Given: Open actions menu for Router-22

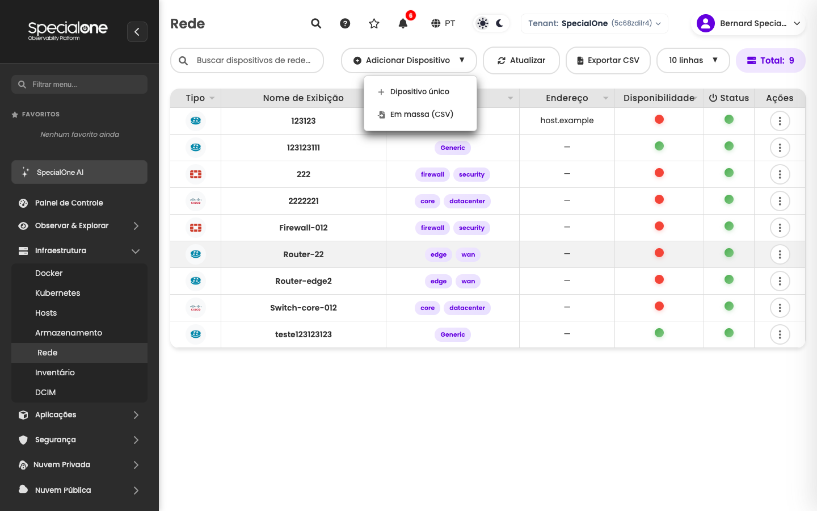Looking at the screenshot, I should [x=780, y=254].
